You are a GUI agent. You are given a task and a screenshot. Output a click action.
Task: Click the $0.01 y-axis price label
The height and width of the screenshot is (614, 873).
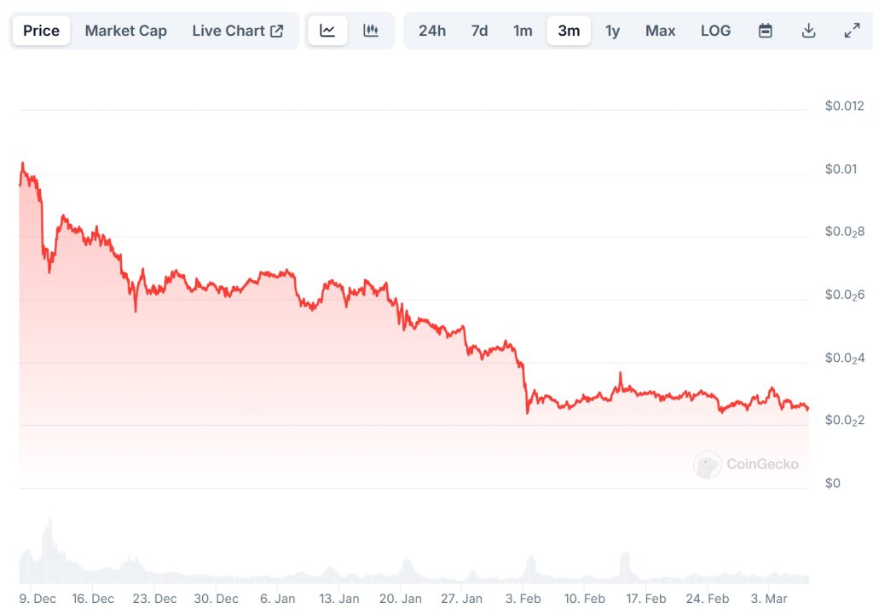840,169
